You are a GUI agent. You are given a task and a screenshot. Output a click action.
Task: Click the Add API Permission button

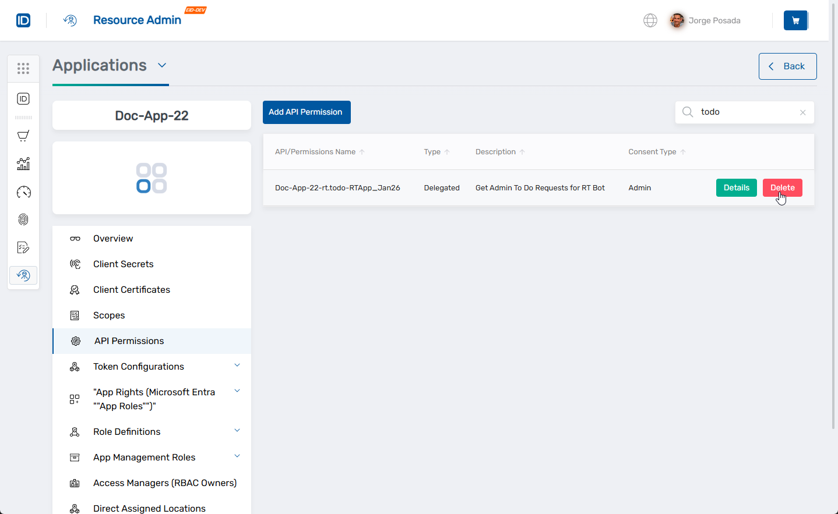tap(307, 112)
